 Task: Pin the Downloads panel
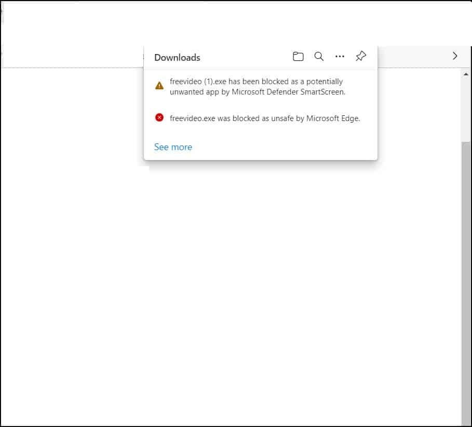tap(361, 57)
